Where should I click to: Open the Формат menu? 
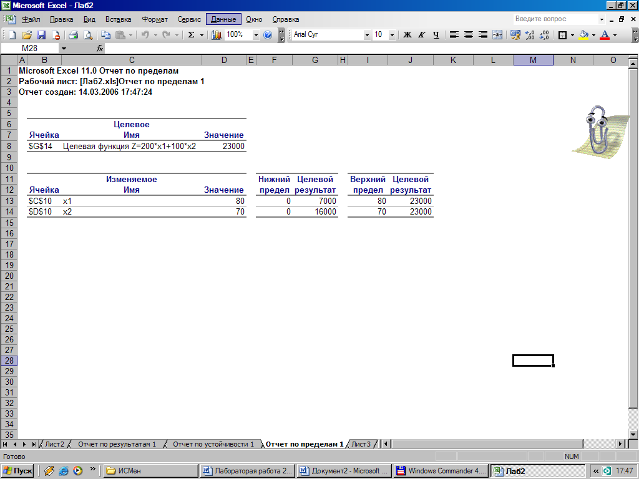click(x=155, y=19)
